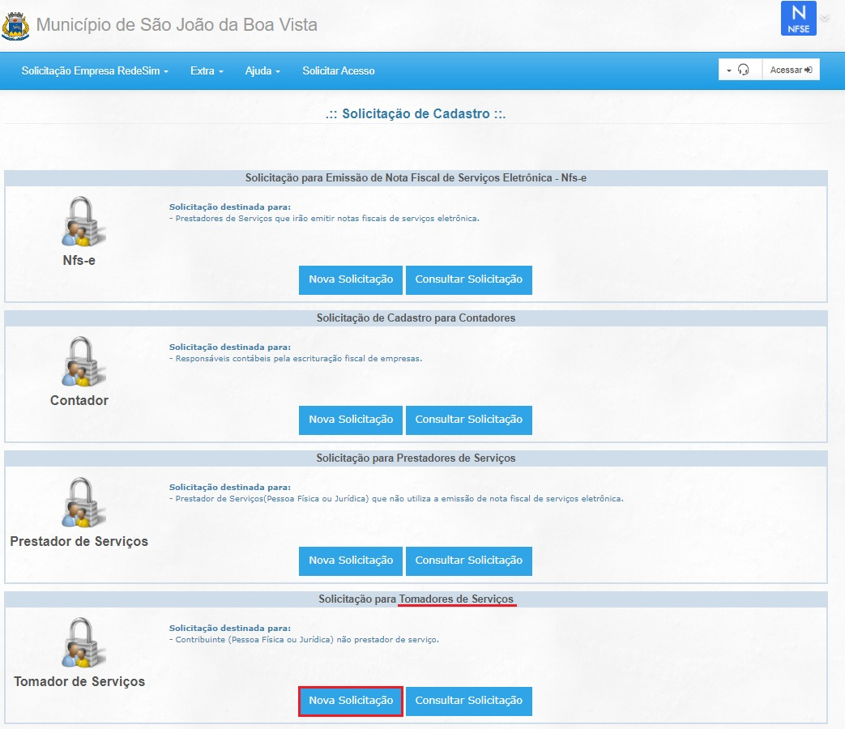Click the Município de São João da Boa Vista title
The image size is (845, 729).
pos(177,25)
